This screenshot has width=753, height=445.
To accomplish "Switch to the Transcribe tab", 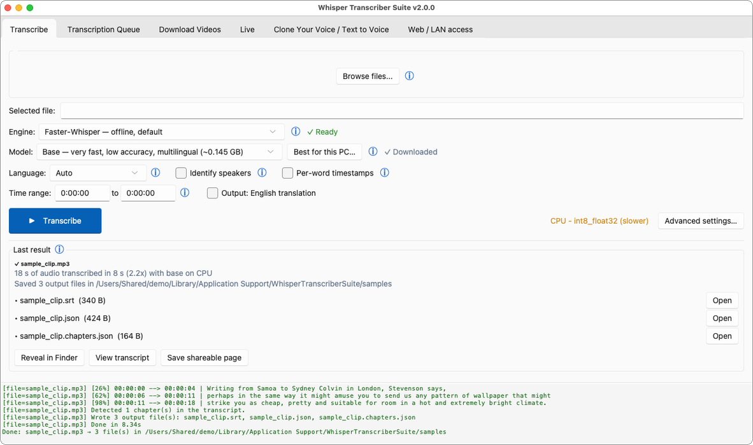I will [29, 29].
